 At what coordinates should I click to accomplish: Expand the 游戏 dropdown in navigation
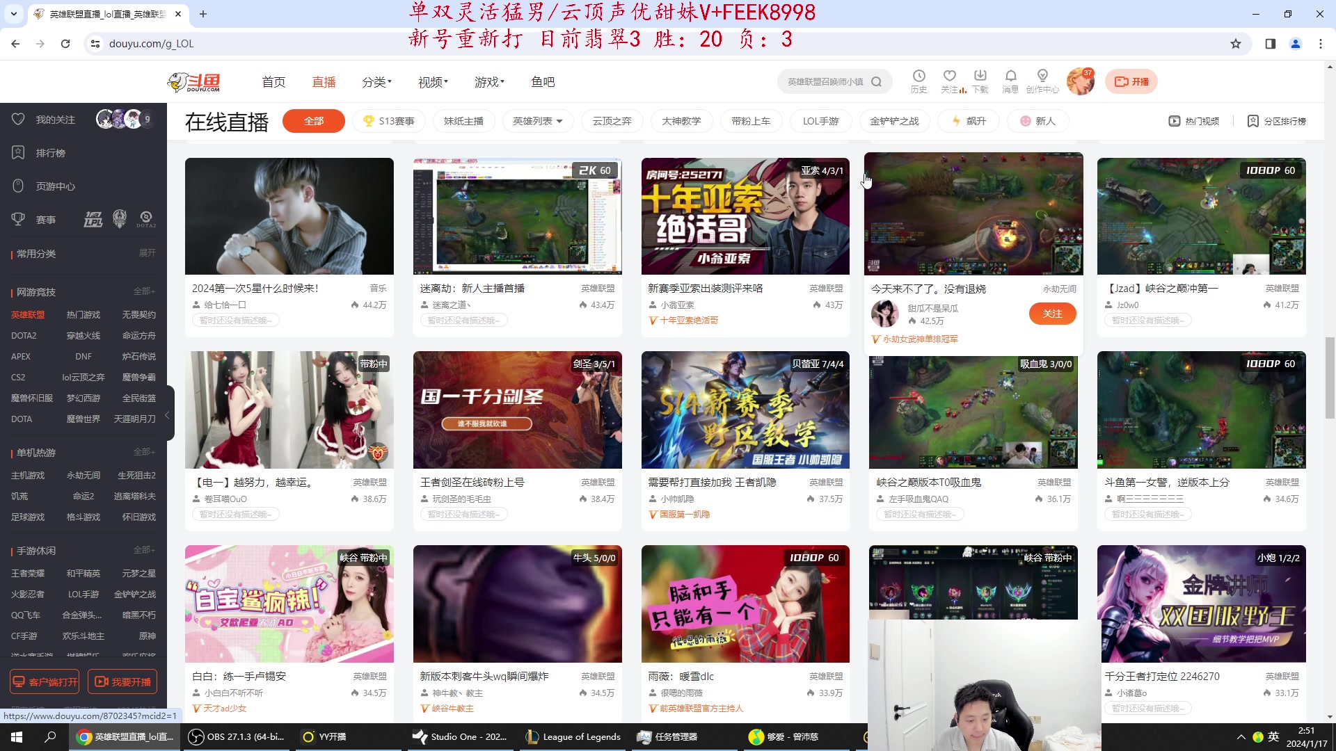(x=489, y=82)
